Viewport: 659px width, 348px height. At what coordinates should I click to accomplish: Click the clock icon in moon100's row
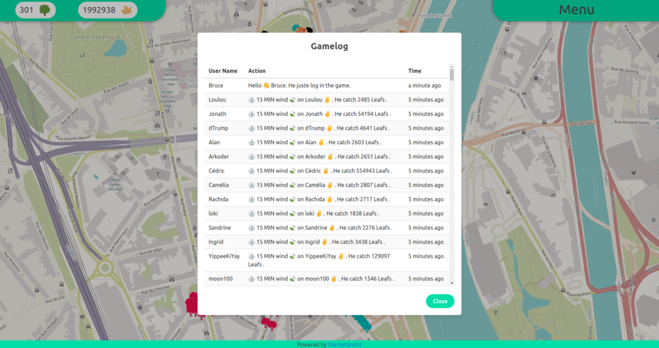pyautogui.click(x=252, y=279)
